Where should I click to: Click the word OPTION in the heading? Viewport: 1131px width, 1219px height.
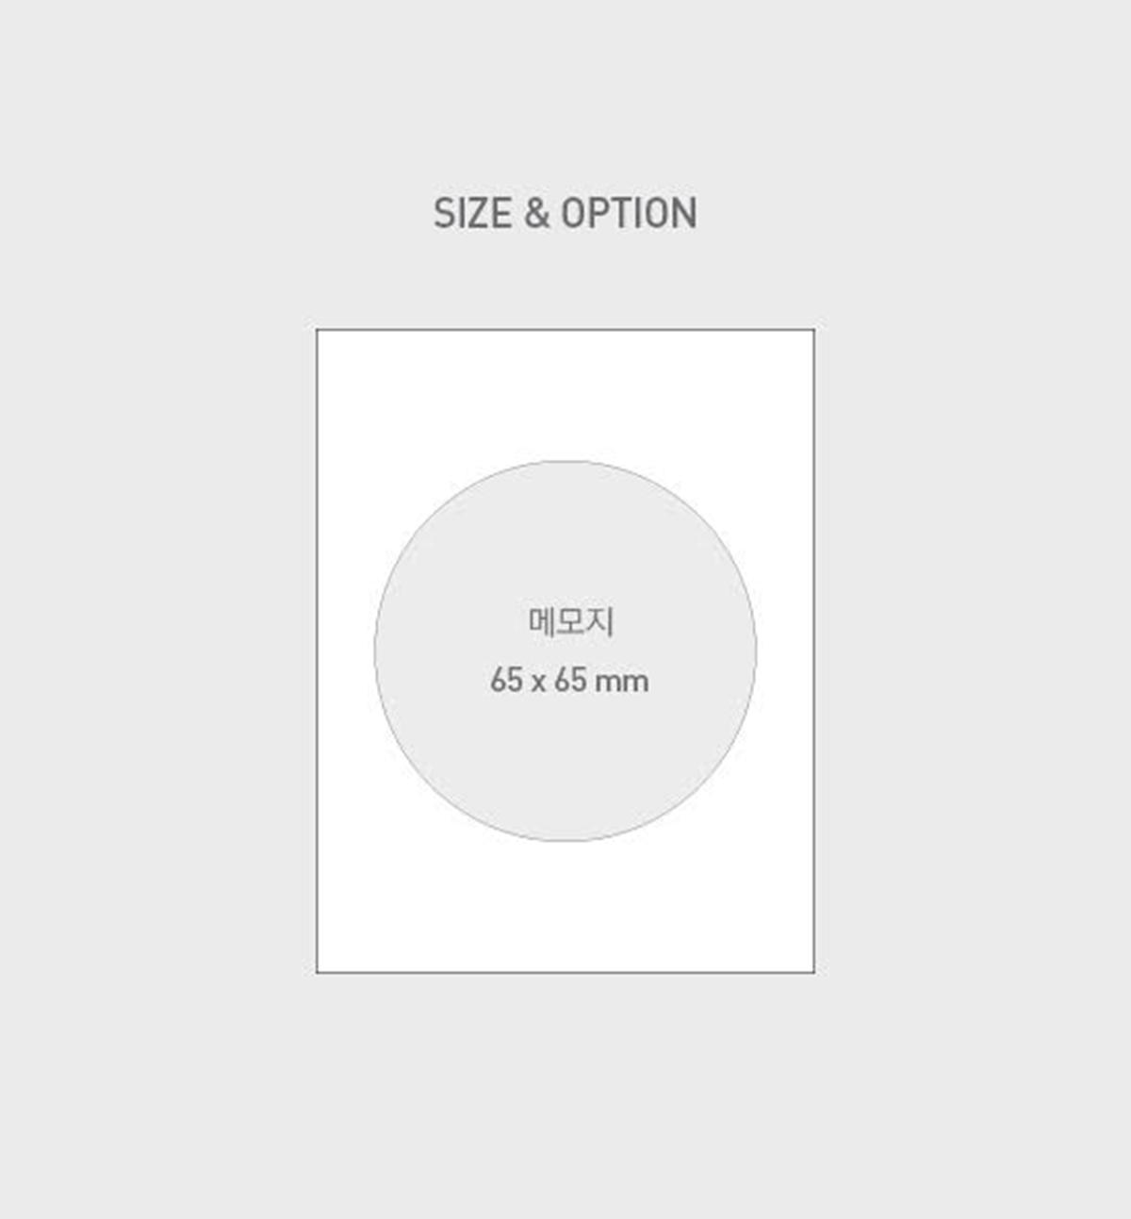(629, 213)
